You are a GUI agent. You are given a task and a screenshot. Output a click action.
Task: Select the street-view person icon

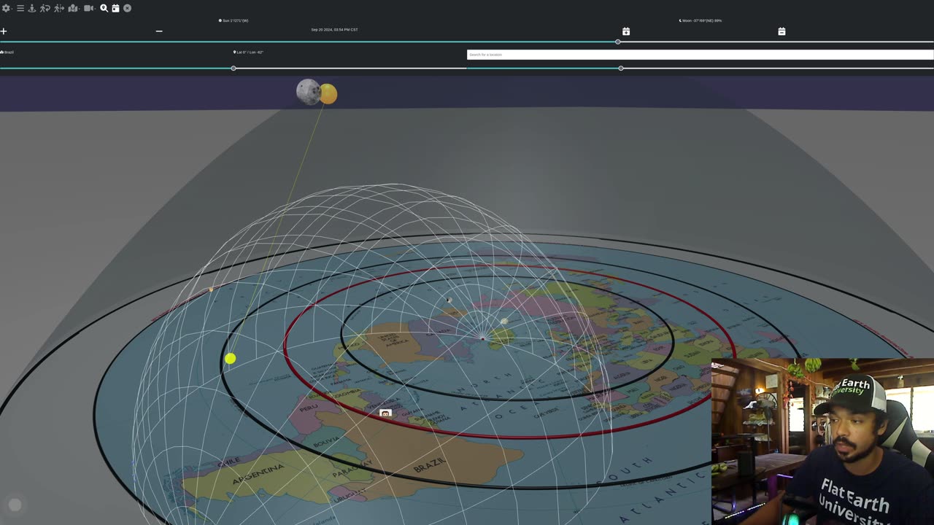(x=31, y=8)
